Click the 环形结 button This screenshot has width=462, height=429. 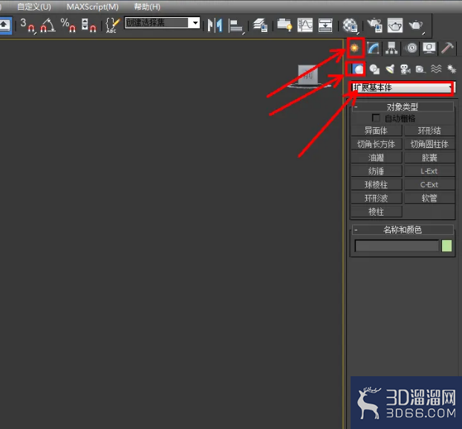tap(429, 130)
